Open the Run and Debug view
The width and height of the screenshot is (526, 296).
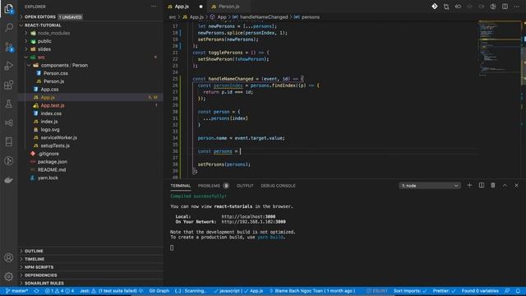pyautogui.click(x=9, y=66)
